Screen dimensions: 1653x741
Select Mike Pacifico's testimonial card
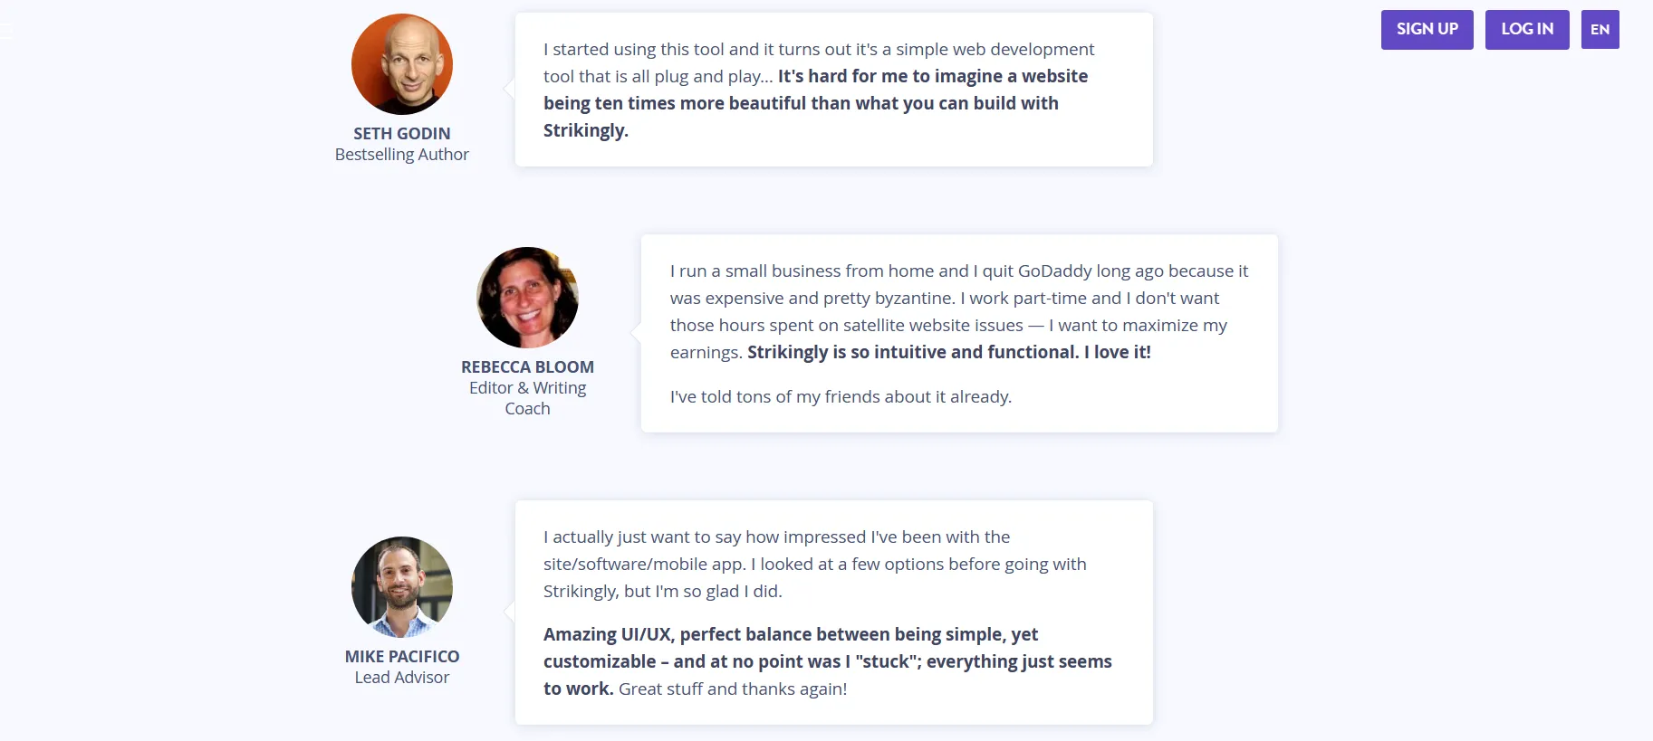click(x=833, y=612)
